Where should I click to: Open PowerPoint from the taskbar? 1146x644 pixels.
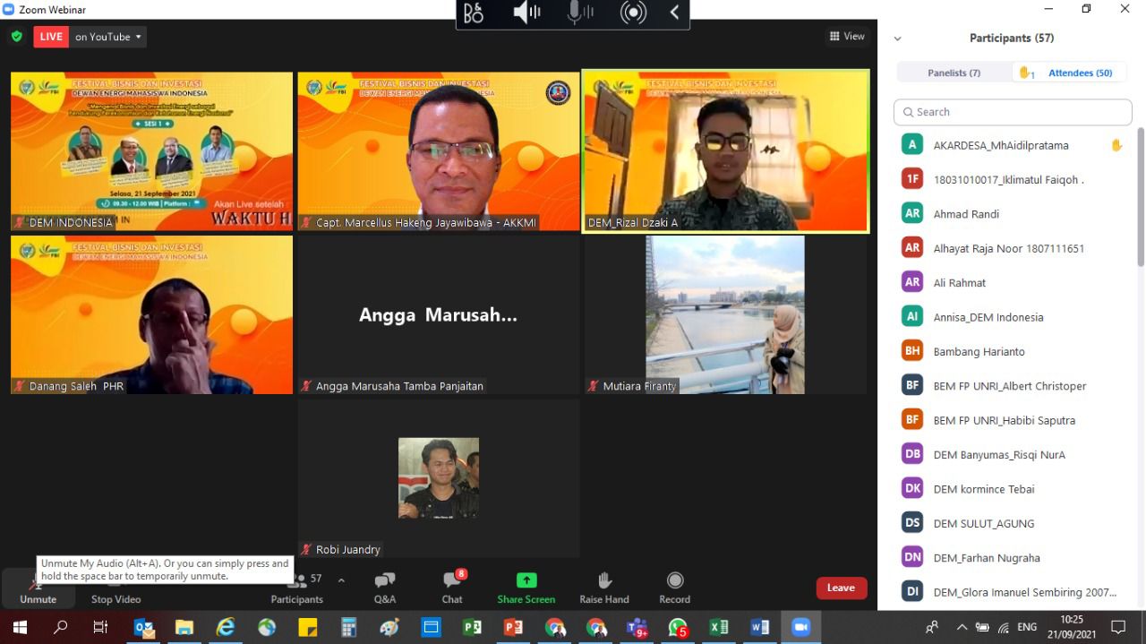pos(513,628)
